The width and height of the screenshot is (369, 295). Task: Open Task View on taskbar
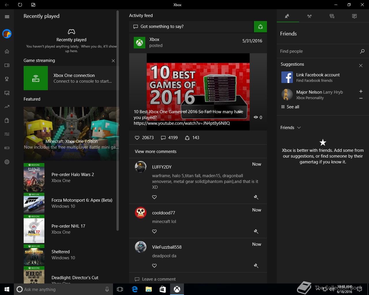pos(120,289)
